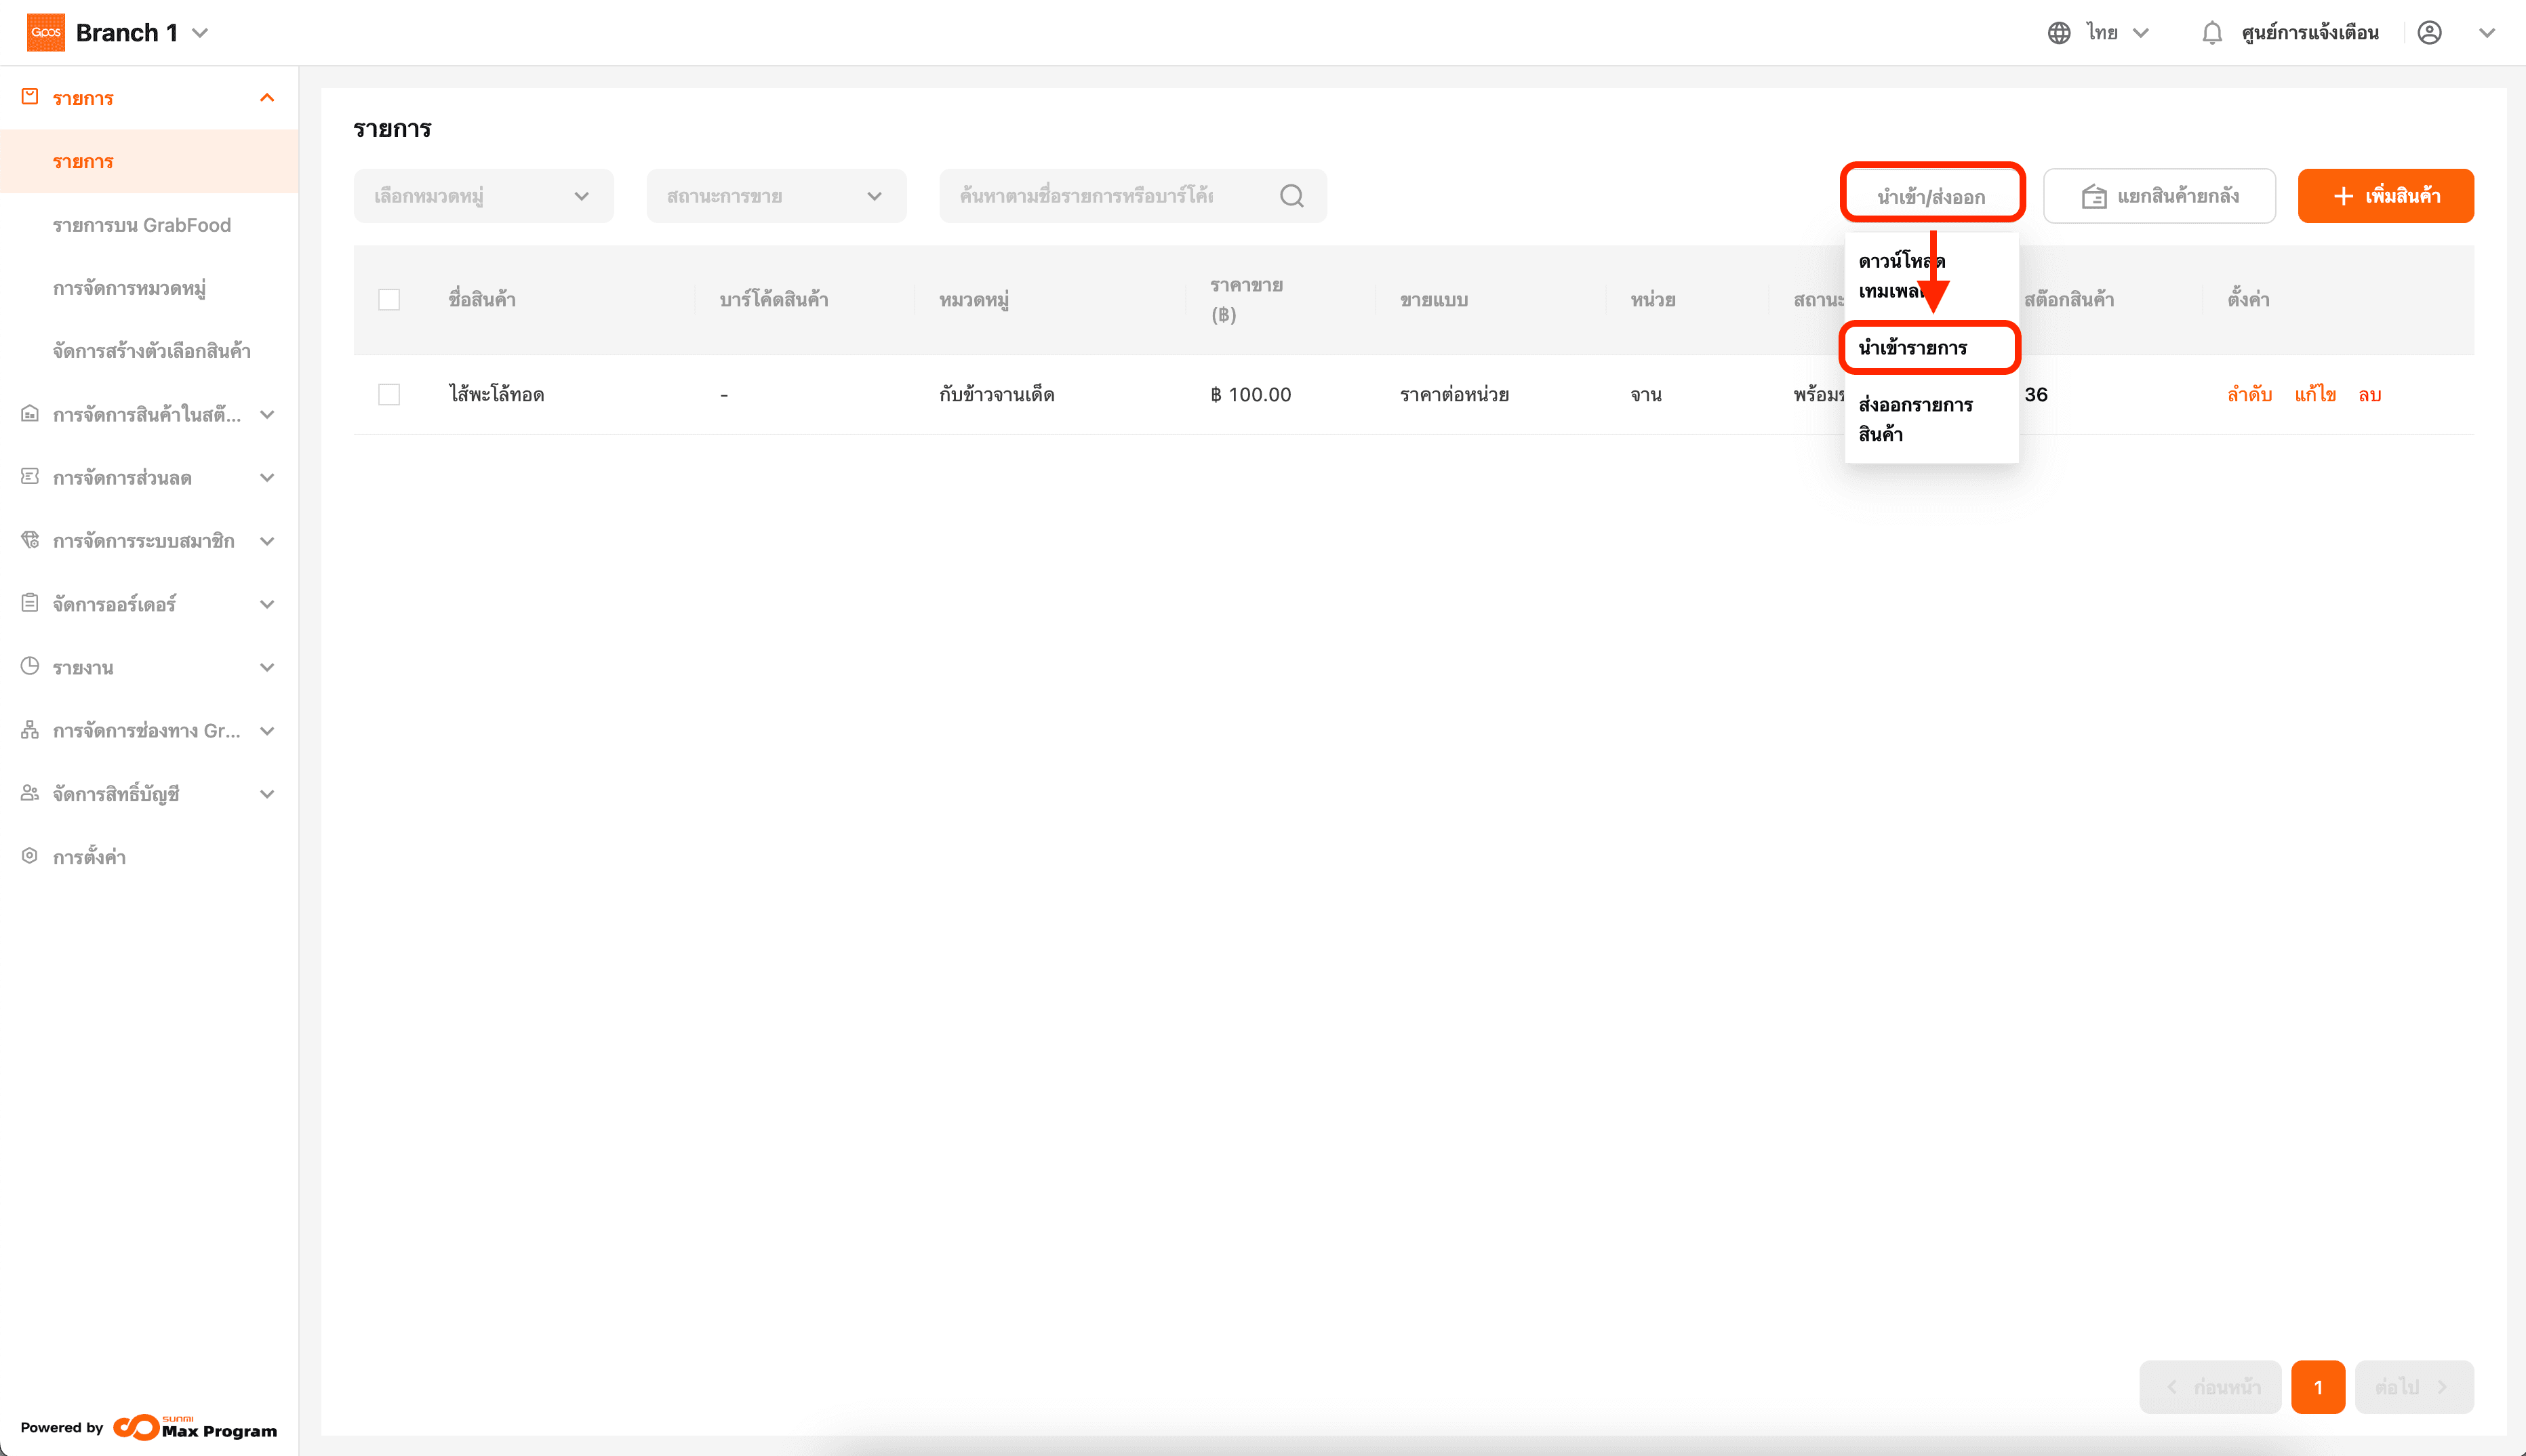Click the GPOS orange logo icon
The image size is (2526, 1456).
tap(46, 33)
